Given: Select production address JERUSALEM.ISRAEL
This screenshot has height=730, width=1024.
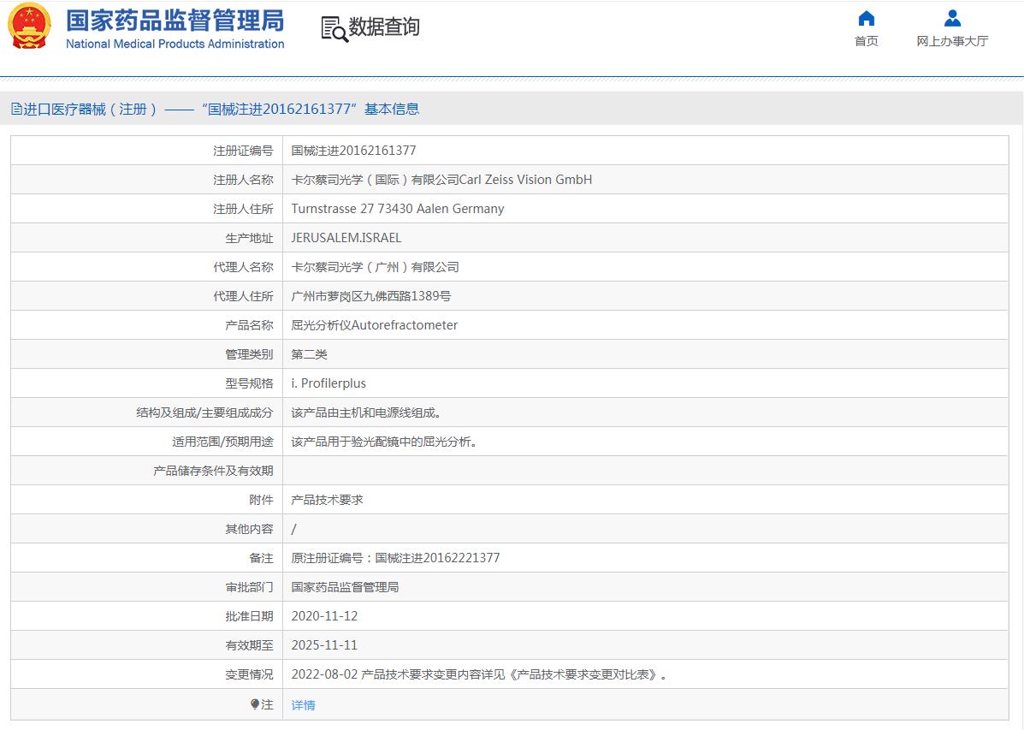Looking at the screenshot, I should click(x=346, y=238).
